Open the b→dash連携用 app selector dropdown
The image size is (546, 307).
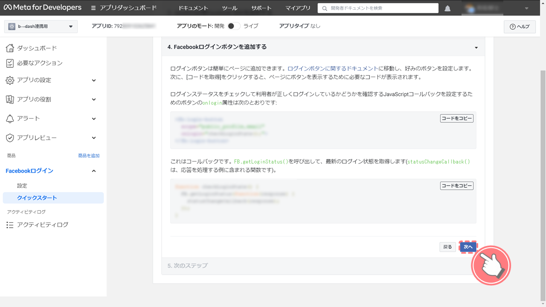41,26
